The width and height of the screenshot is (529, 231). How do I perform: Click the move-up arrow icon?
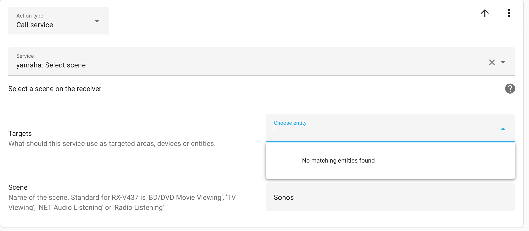pyautogui.click(x=485, y=13)
